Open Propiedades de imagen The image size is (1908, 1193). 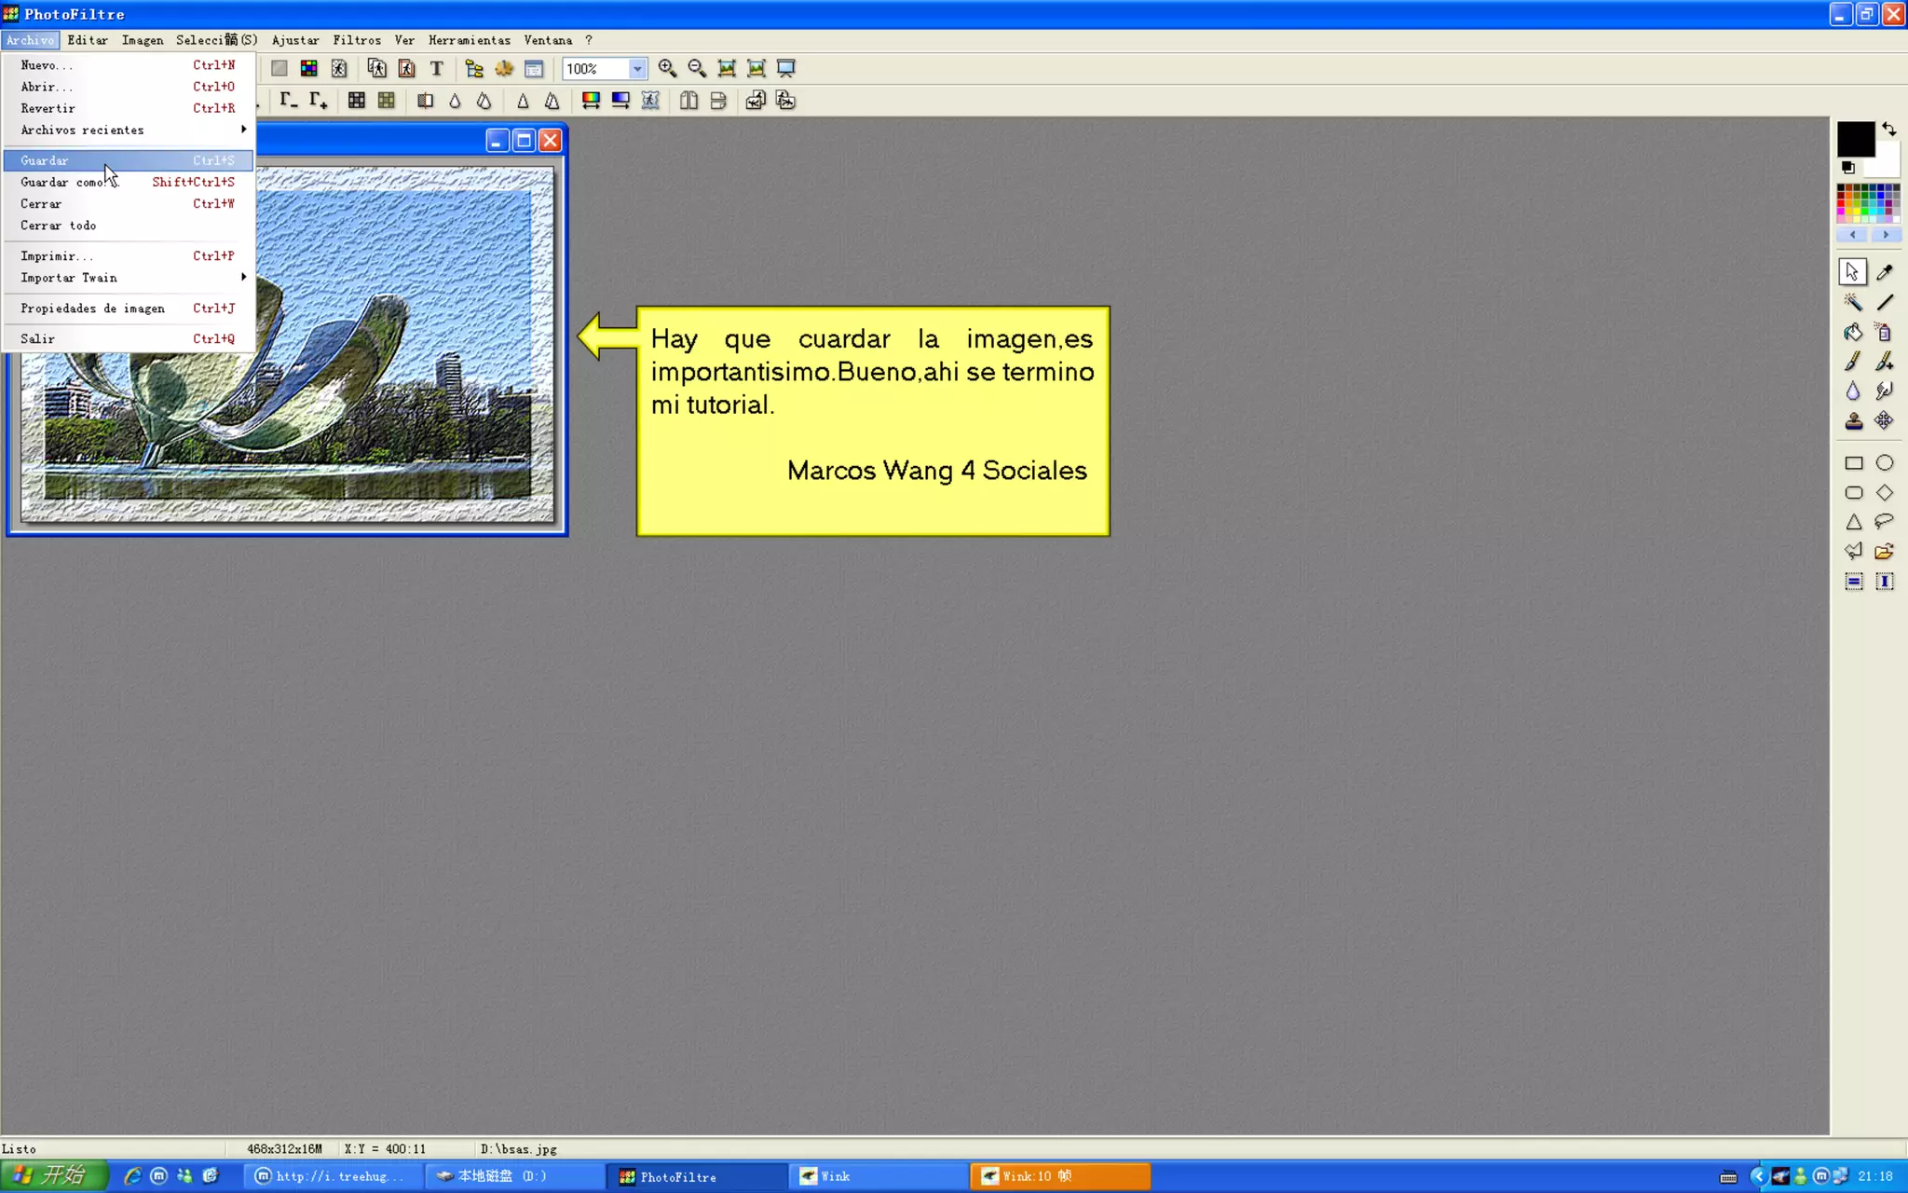click(129, 309)
